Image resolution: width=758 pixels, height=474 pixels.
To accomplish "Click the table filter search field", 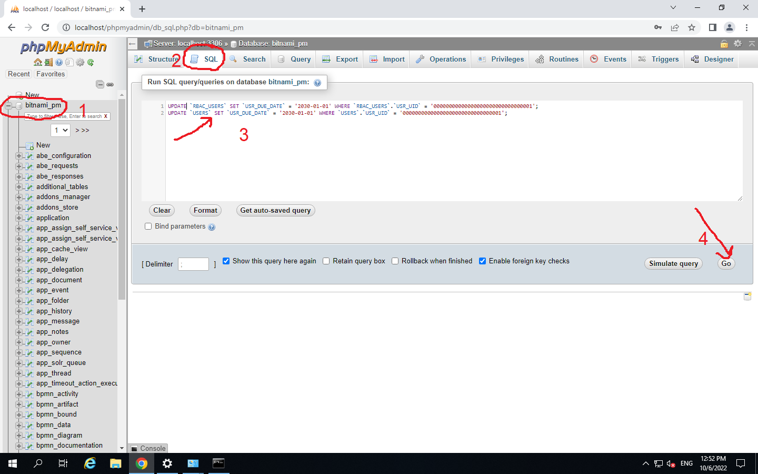I will pos(67,116).
